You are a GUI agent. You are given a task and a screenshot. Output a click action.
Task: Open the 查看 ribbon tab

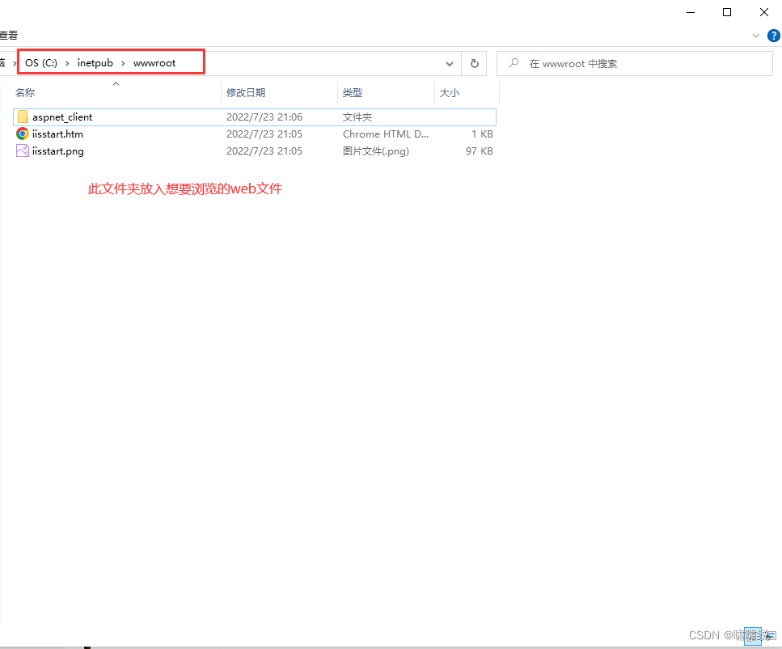(8, 36)
